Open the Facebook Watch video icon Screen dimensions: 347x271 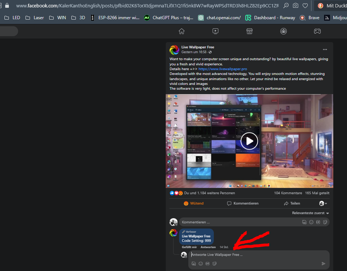tap(215, 31)
